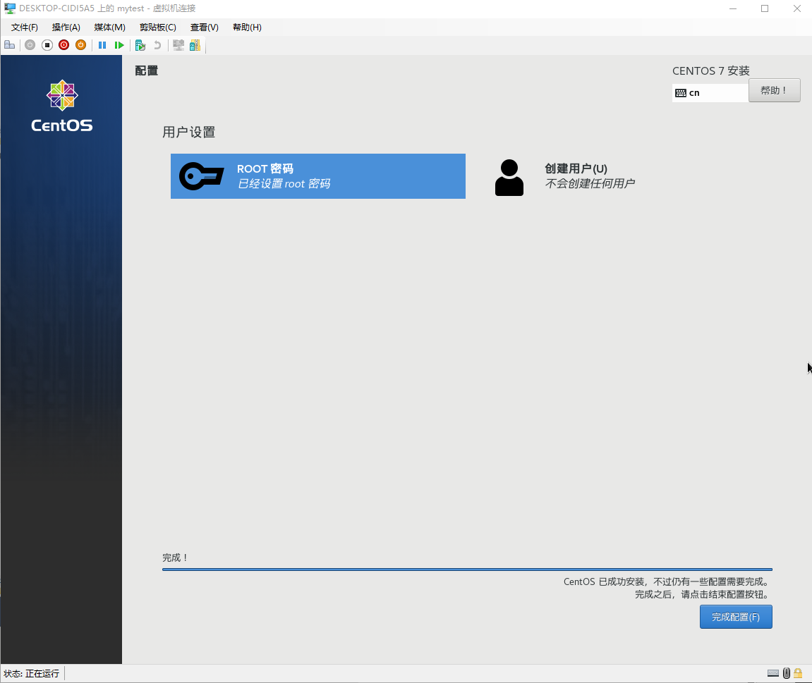Maximize the virtual machine connection window
Image resolution: width=812 pixels, height=683 pixels.
point(764,8)
